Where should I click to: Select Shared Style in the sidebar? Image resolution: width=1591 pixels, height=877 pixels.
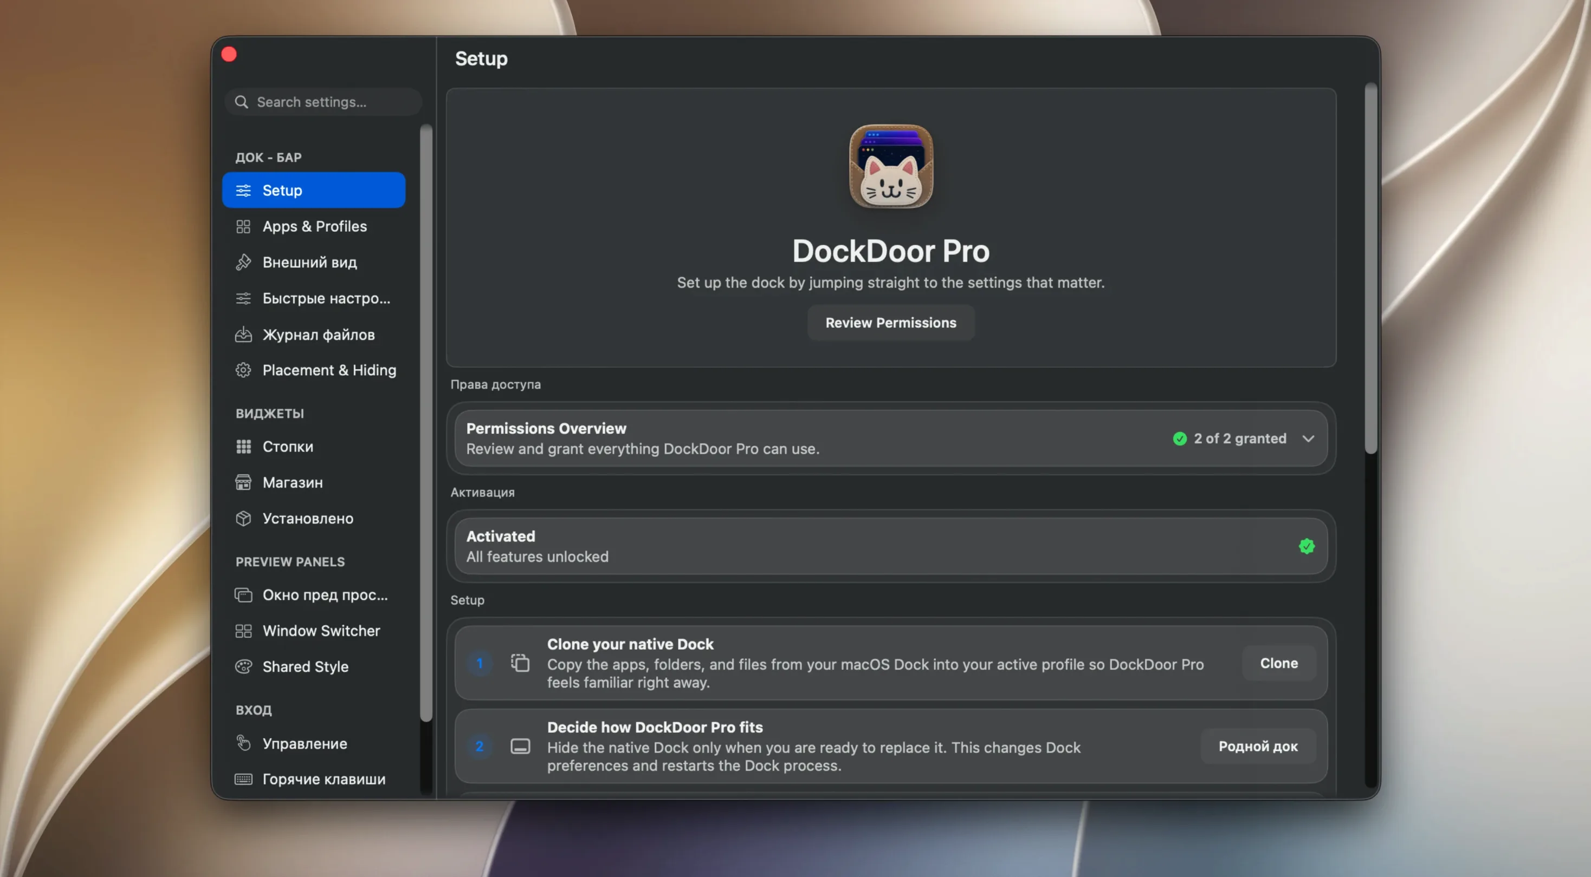(314, 666)
